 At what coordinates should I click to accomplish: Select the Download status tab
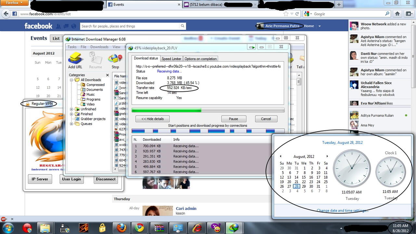pos(146,58)
